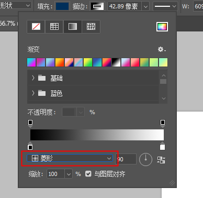Click the 描边 gradient stroke swatch
This screenshot has width=203, height=198.
coord(97,6)
